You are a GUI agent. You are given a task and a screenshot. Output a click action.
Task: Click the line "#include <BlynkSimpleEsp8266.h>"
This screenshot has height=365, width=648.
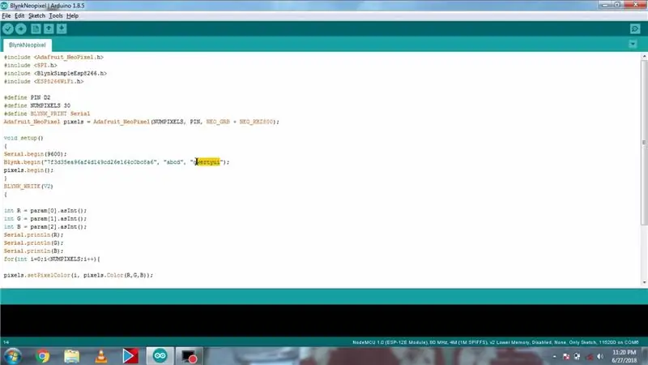coord(55,73)
